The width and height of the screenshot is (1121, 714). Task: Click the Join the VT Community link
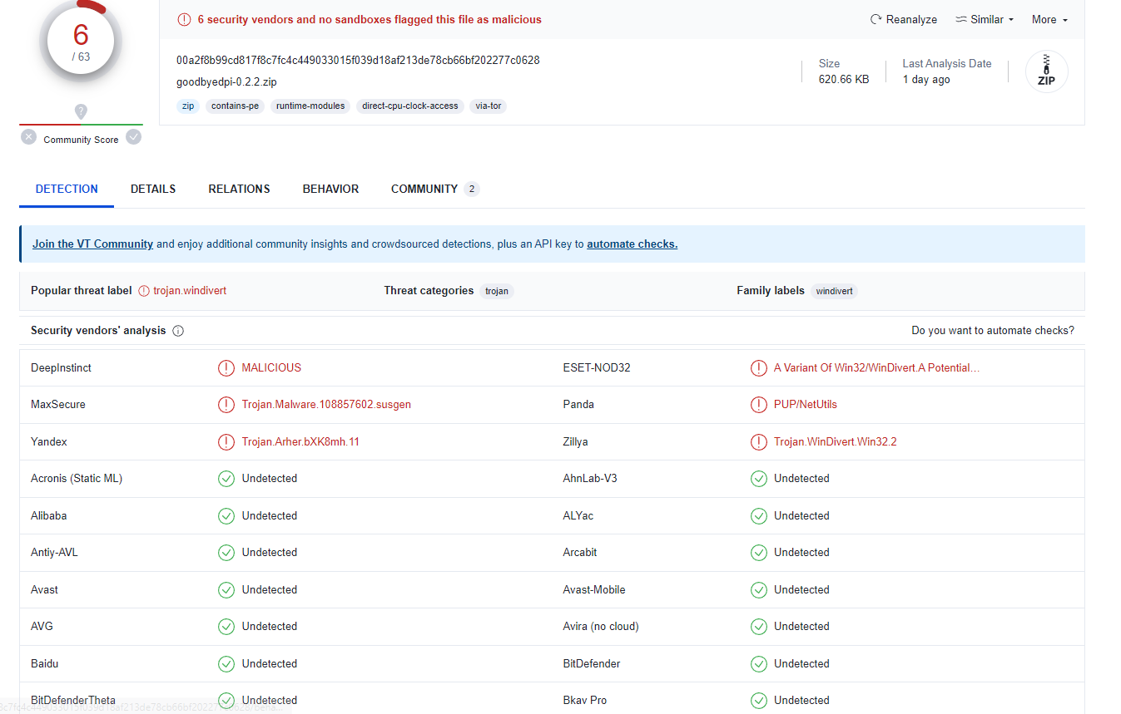(x=92, y=244)
